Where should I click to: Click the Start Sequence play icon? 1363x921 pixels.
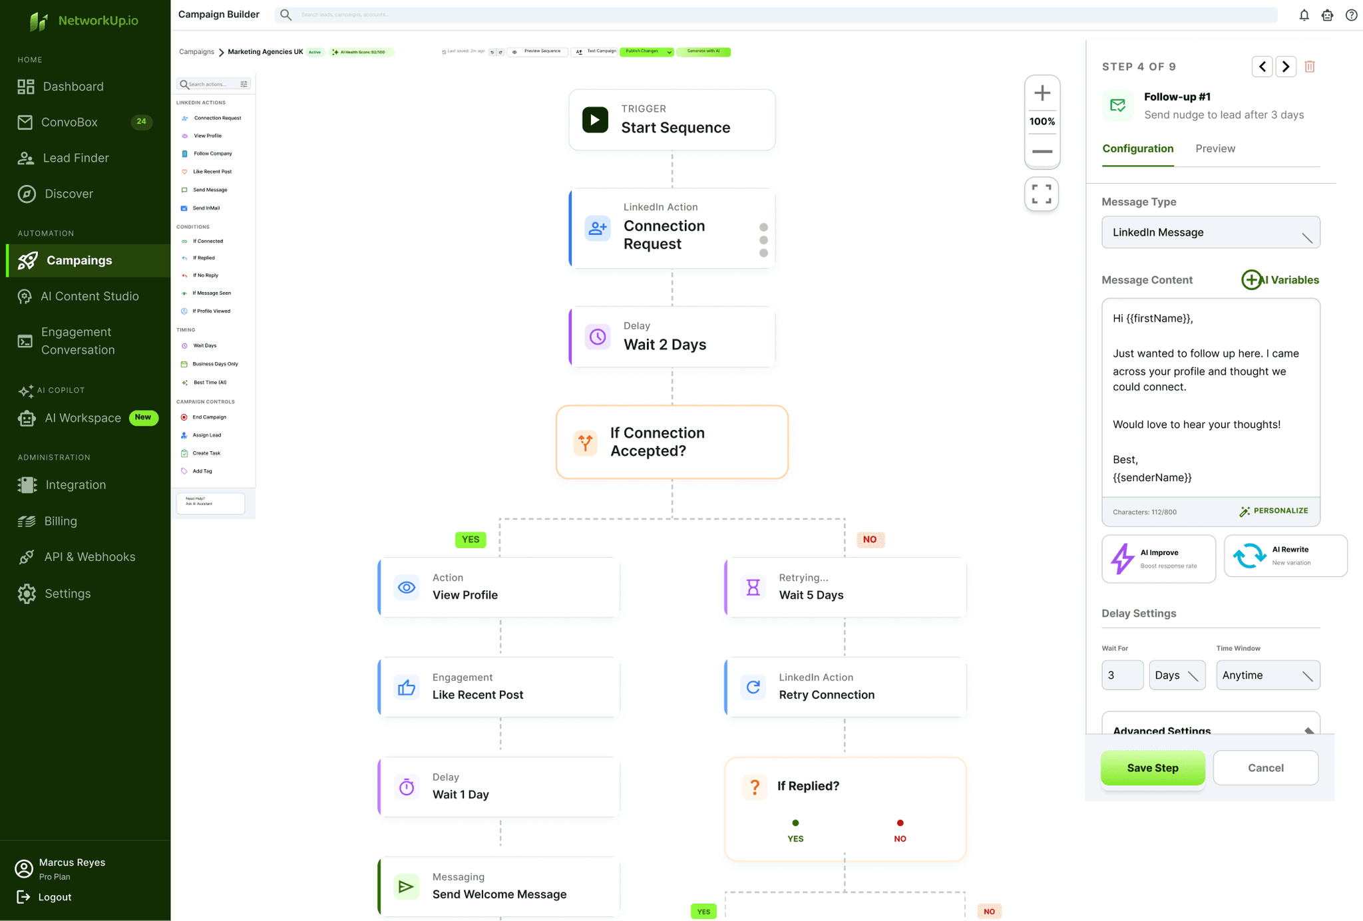[595, 120]
